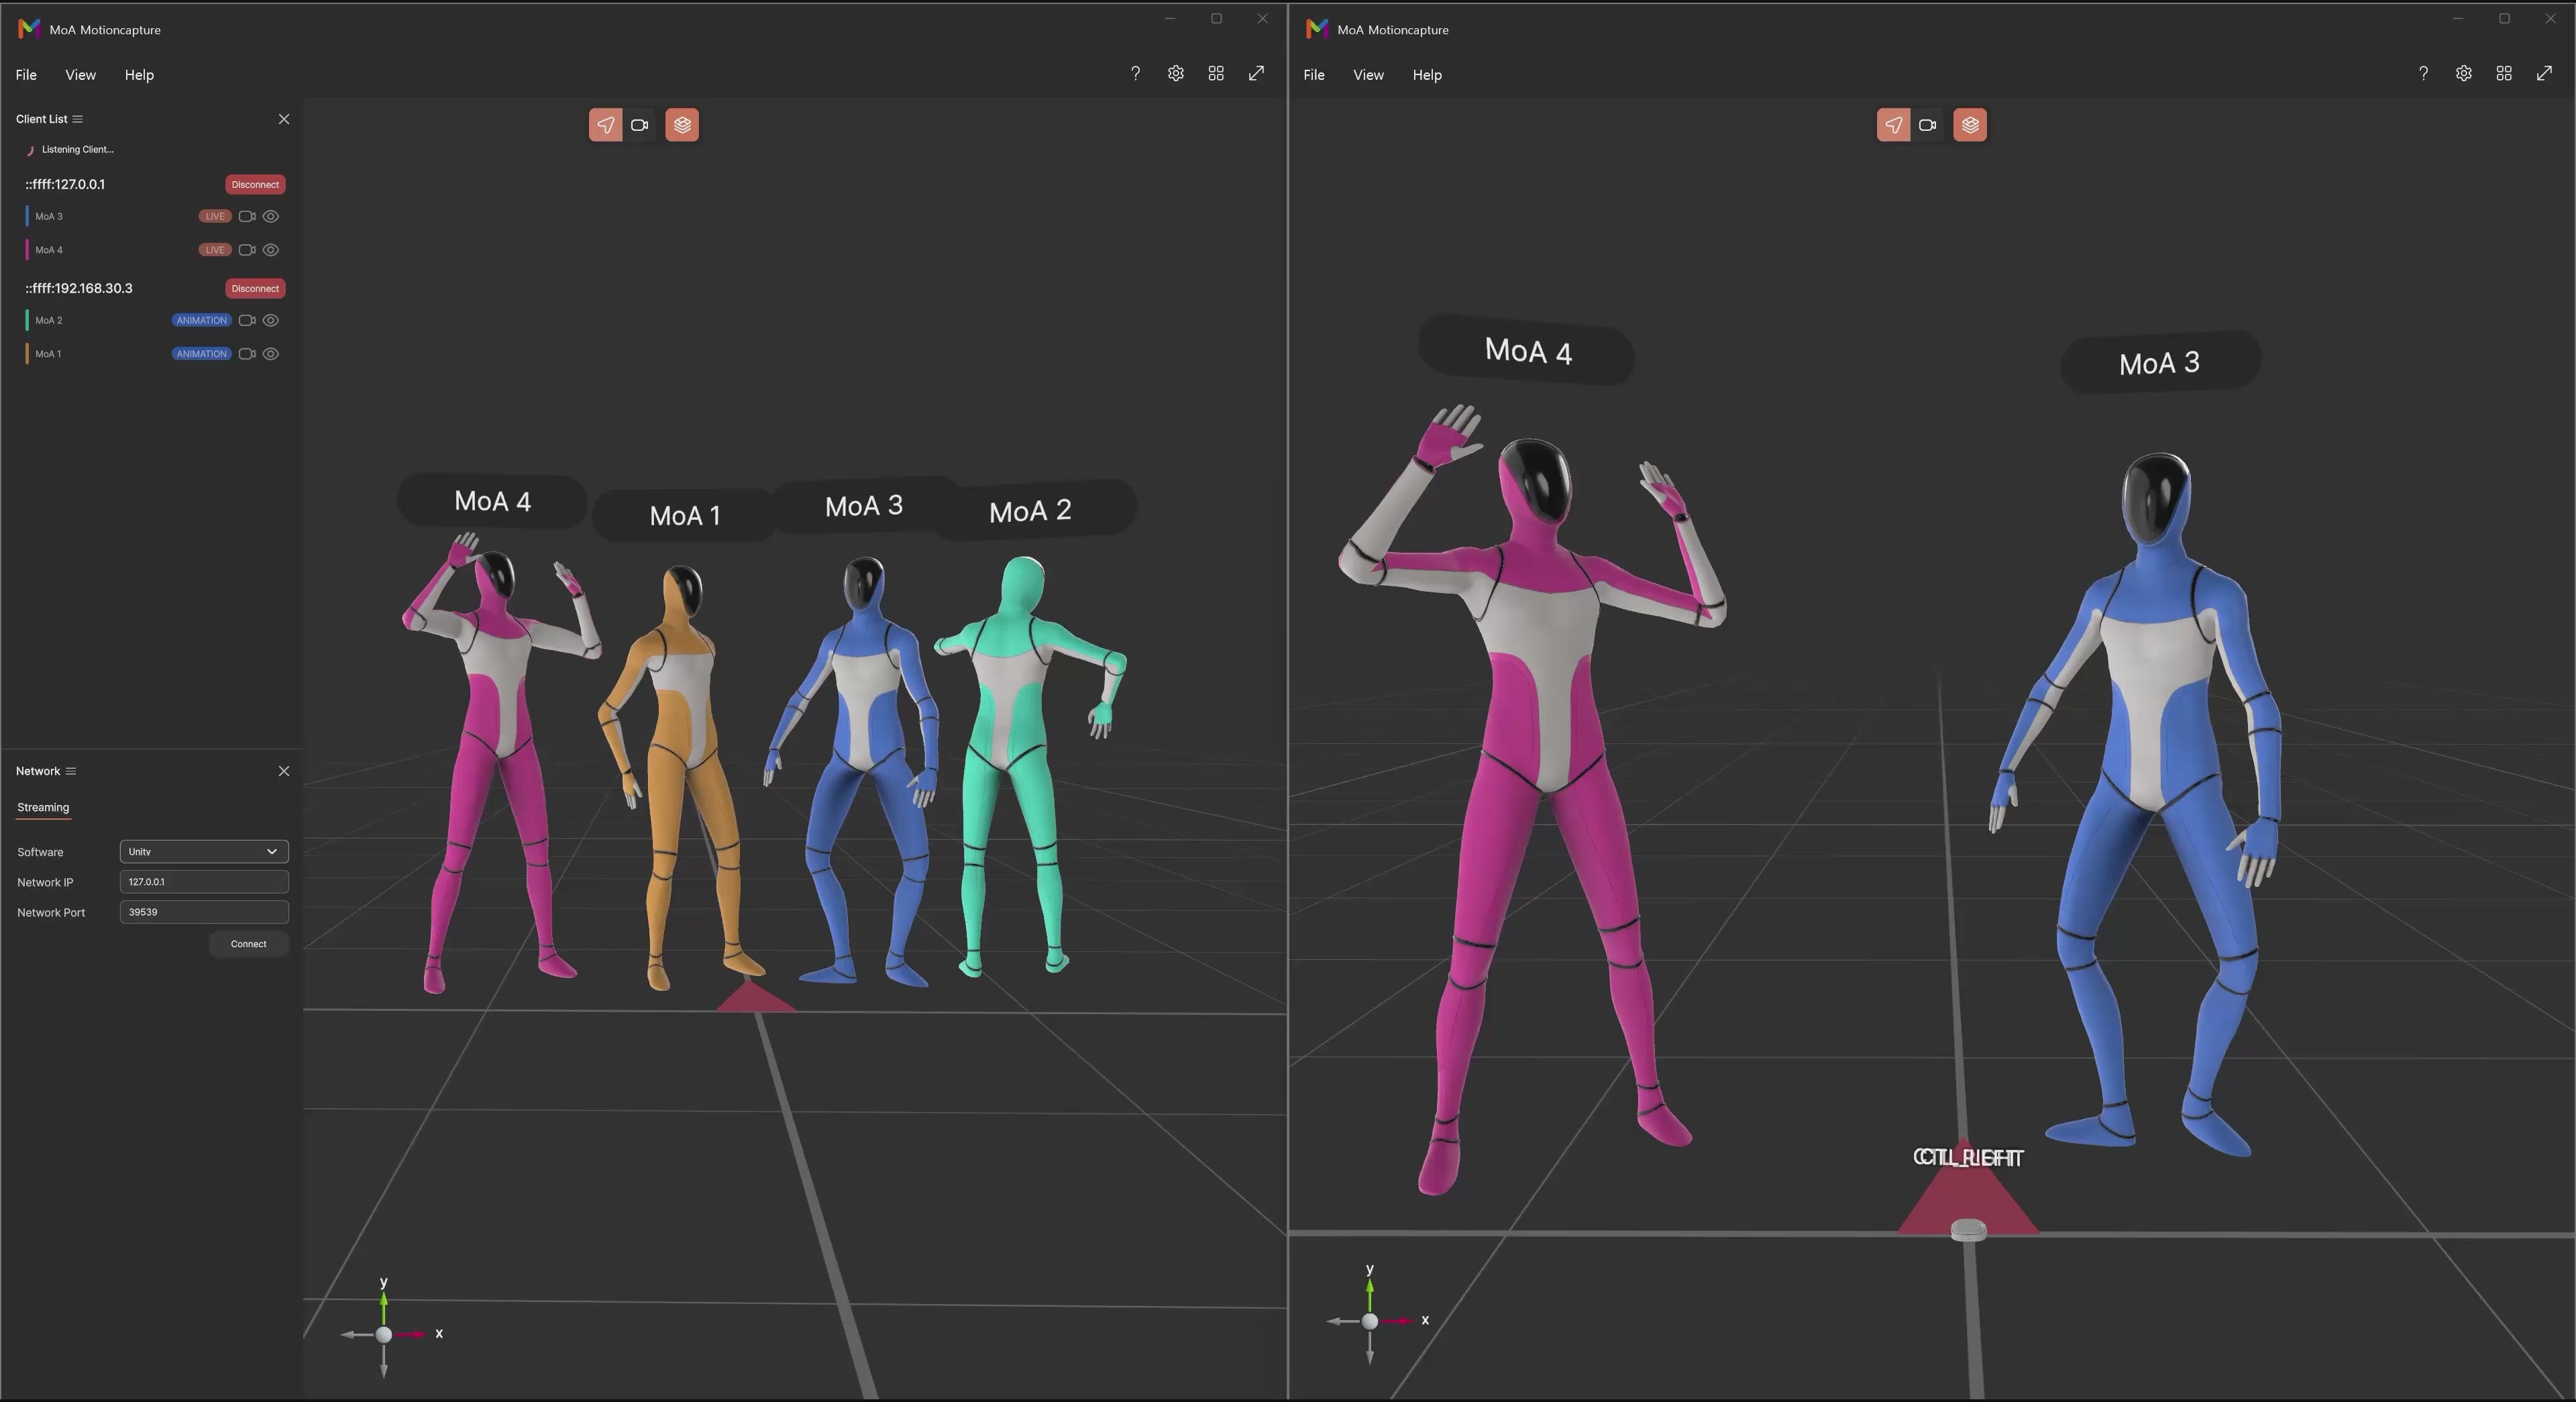
Task: Open Client List panel options menu icon
Action: coord(78,119)
